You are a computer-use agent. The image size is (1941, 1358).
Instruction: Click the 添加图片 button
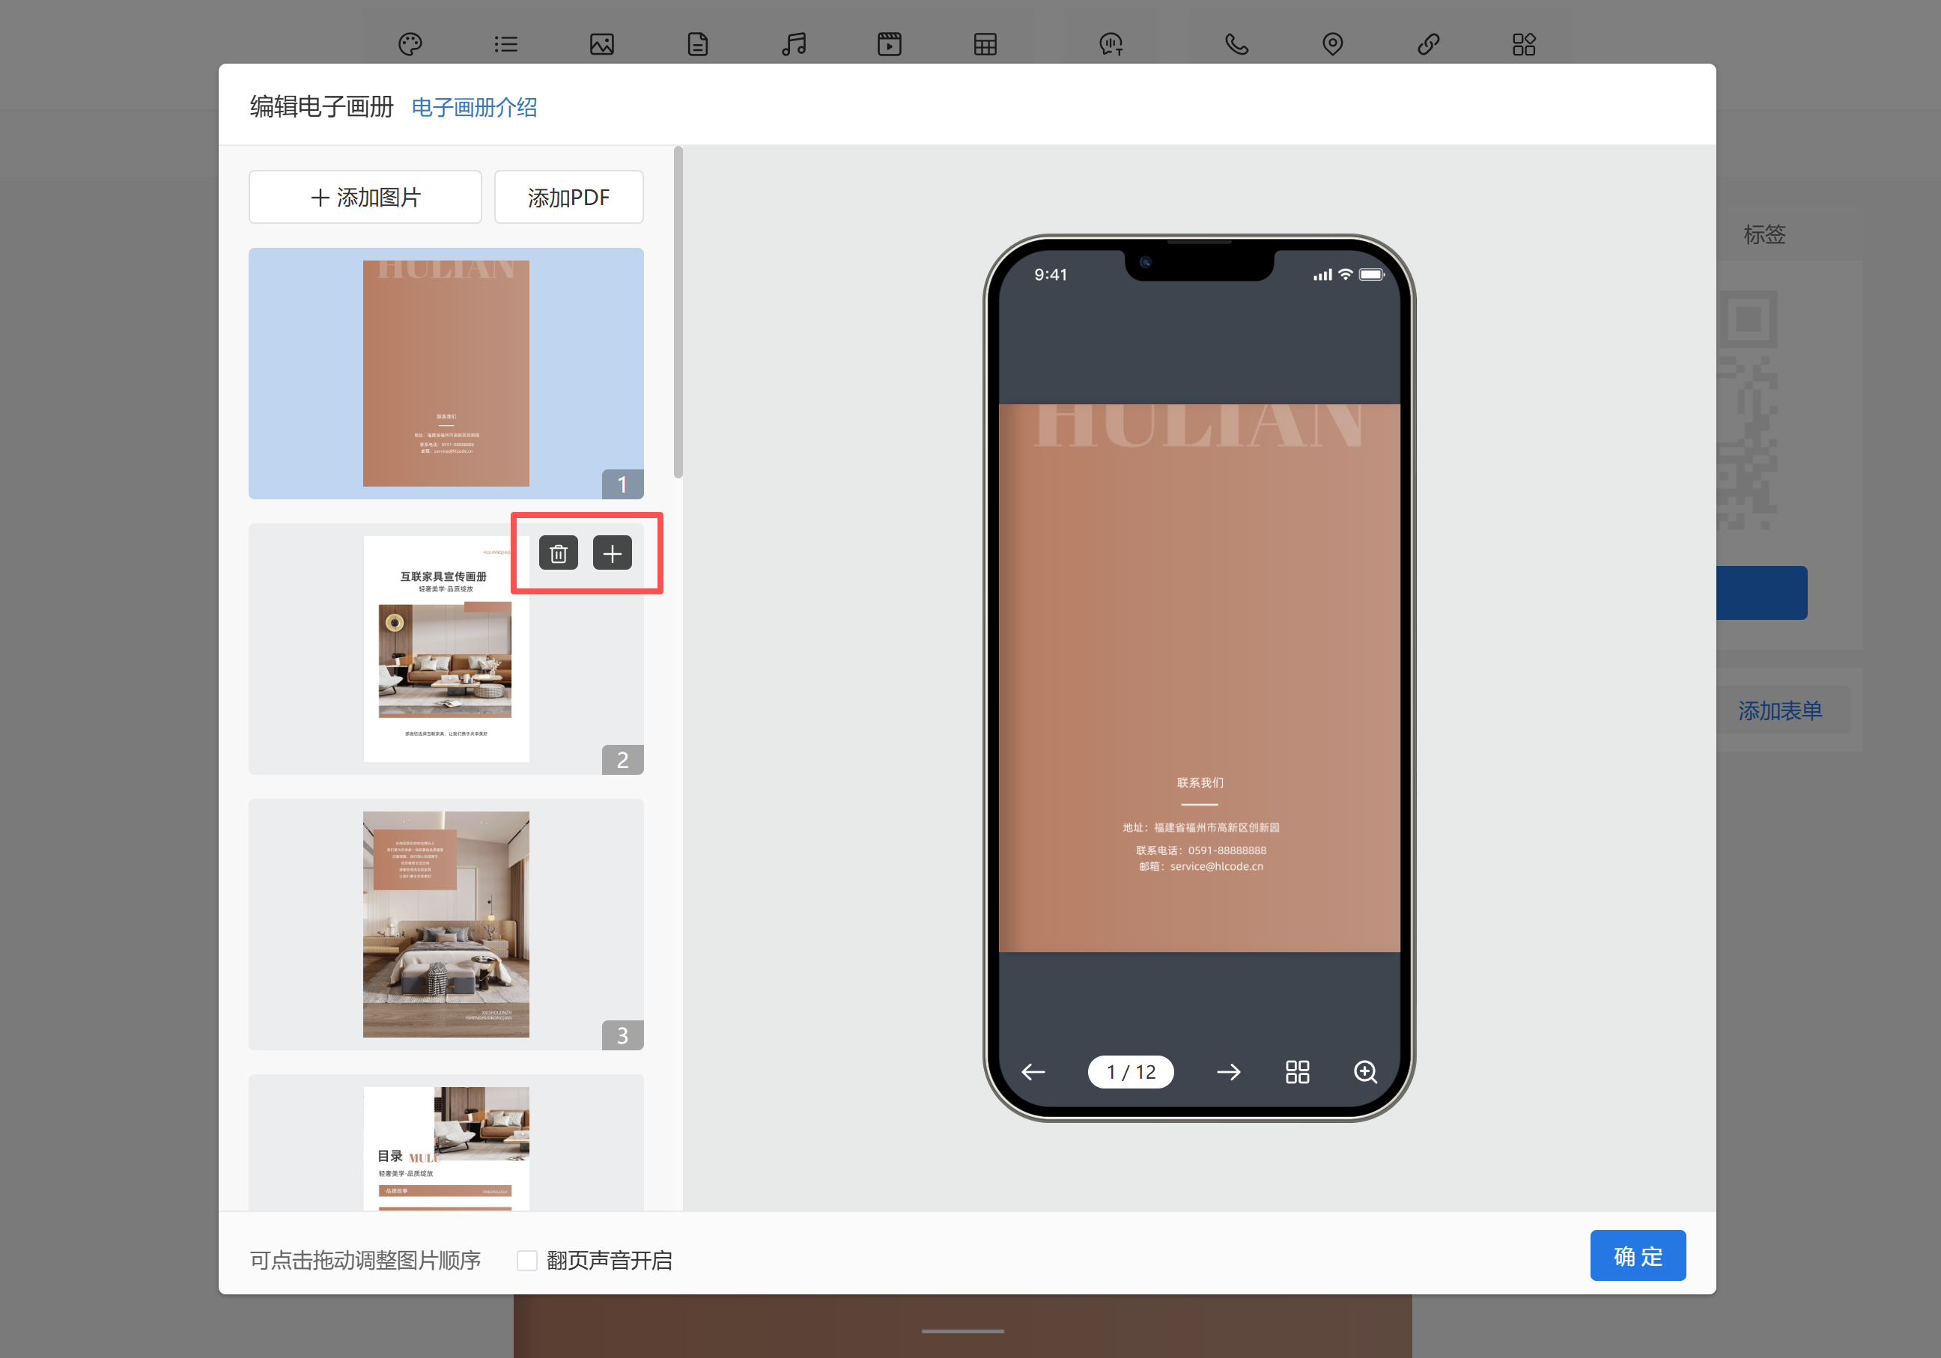pos(365,197)
